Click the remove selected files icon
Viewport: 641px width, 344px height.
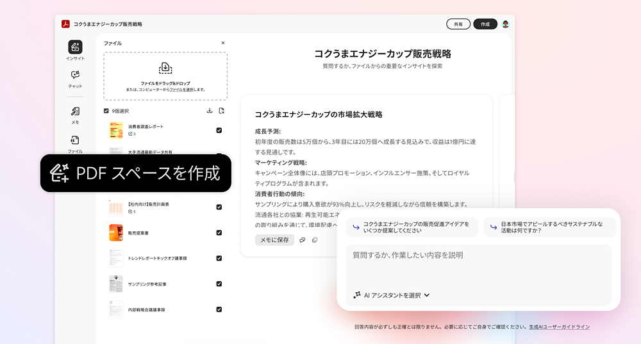(221, 111)
